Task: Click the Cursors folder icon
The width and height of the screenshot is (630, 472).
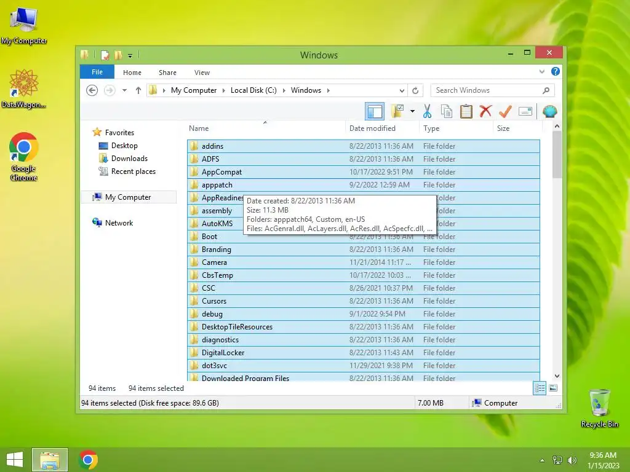Action: (194, 301)
